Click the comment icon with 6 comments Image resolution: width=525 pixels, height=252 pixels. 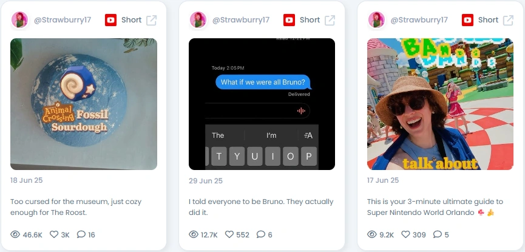pyautogui.click(x=261, y=234)
